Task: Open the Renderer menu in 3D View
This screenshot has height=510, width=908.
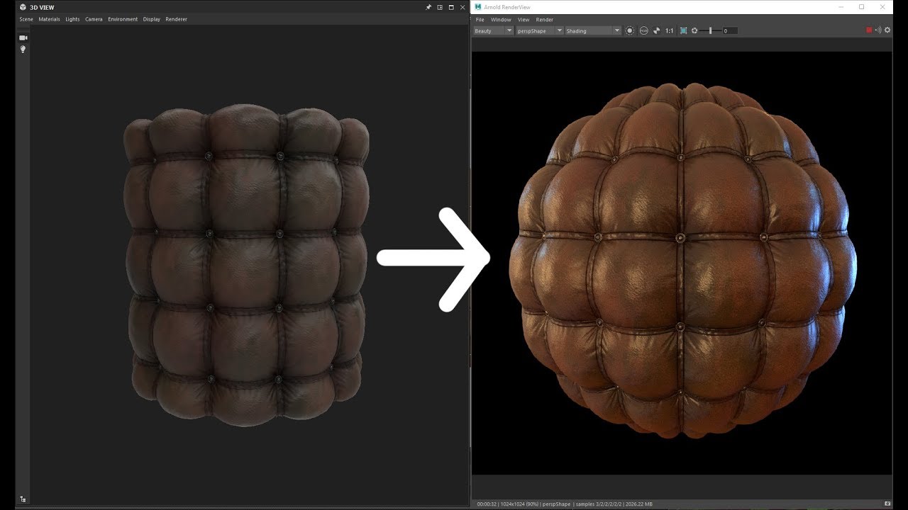Action: (x=176, y=19)
